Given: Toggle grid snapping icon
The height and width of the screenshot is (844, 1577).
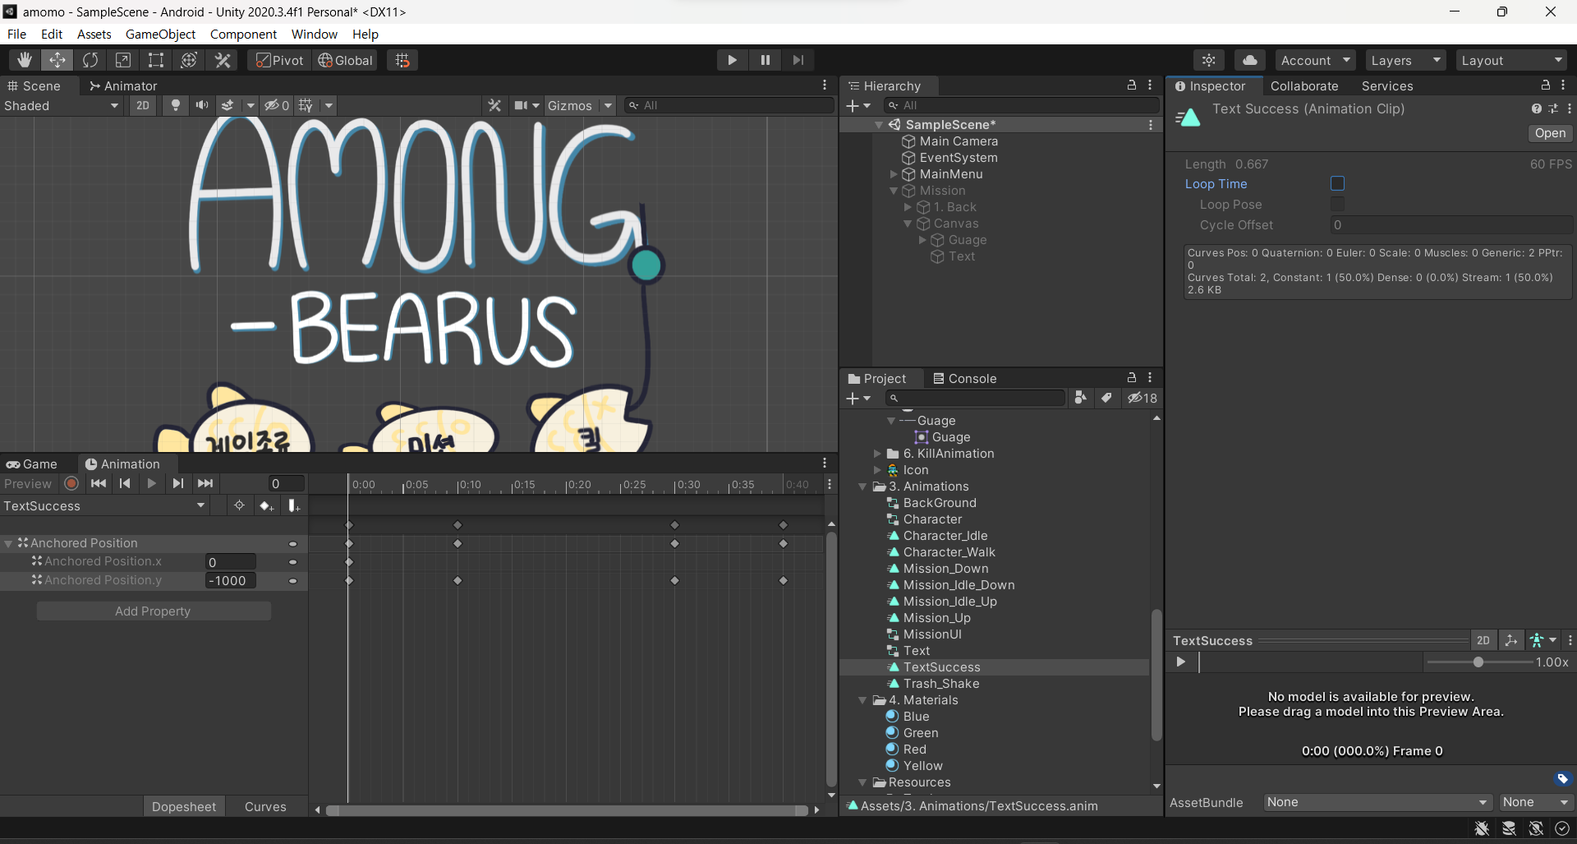Looking at the screenshot, I should click(x=402, y=60).
